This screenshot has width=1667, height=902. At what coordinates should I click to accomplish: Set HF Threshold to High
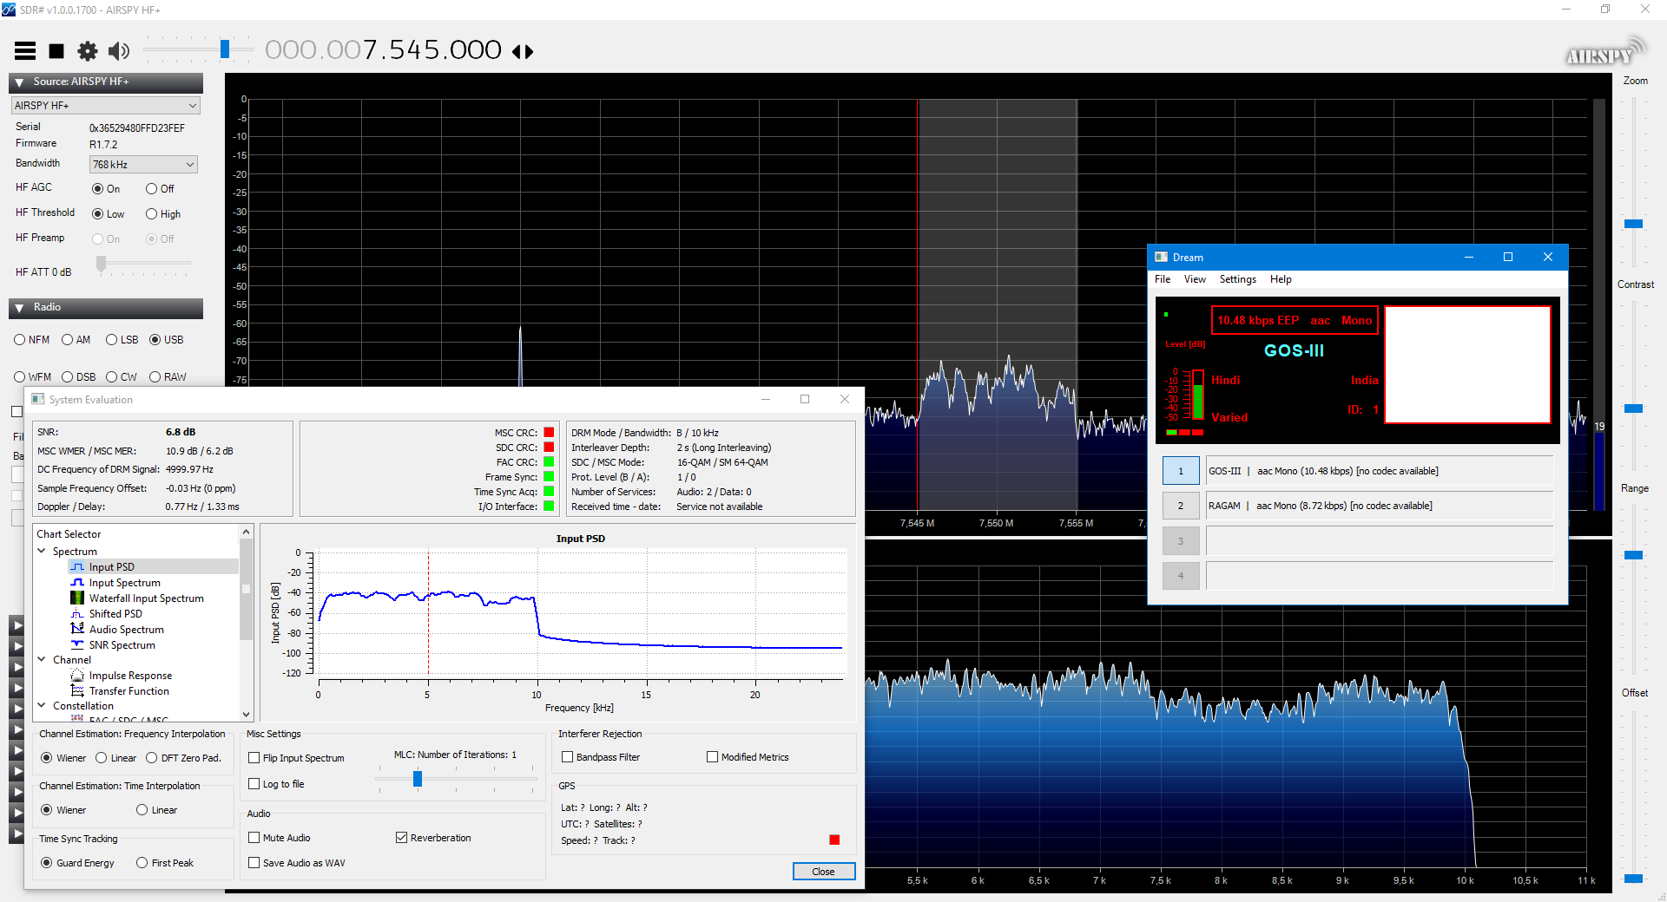click(152, 214)
